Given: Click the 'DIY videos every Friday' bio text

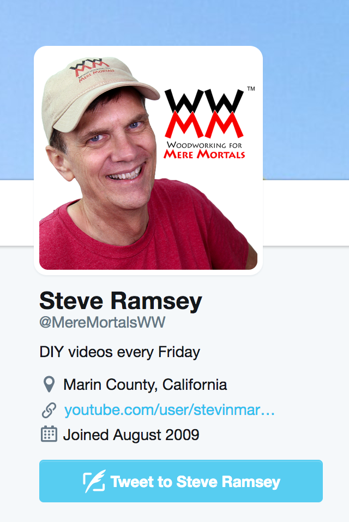Looking at the screenshot, I should pyautogui.click(x=119, y=352).
